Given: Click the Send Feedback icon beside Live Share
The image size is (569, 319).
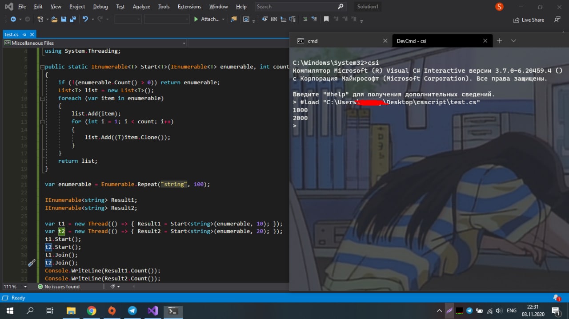Looking at the screenshot, I should (557, 20).
